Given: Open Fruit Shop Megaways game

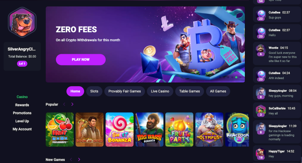Looking at the screenshot, I should click(60, 130).
